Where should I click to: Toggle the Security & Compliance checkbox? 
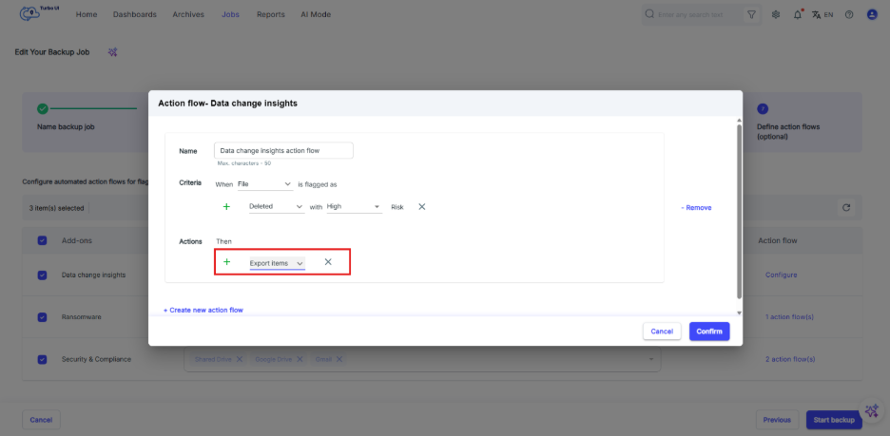pos(42,359)
